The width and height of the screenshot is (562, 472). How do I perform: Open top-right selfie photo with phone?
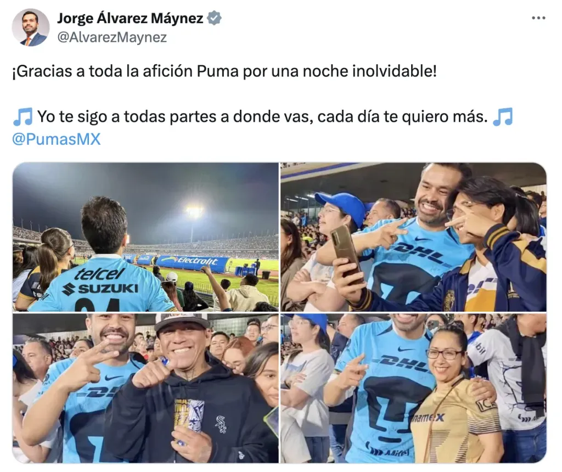(x=413, y=237)
